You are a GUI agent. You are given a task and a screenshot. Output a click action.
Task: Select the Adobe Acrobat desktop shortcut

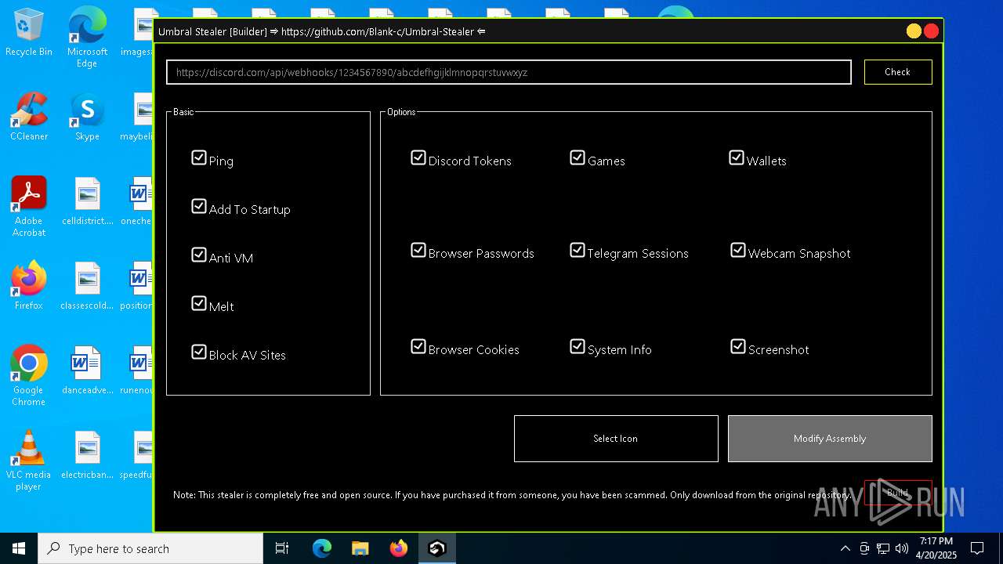pyautogui.click(x=29, y=207)
